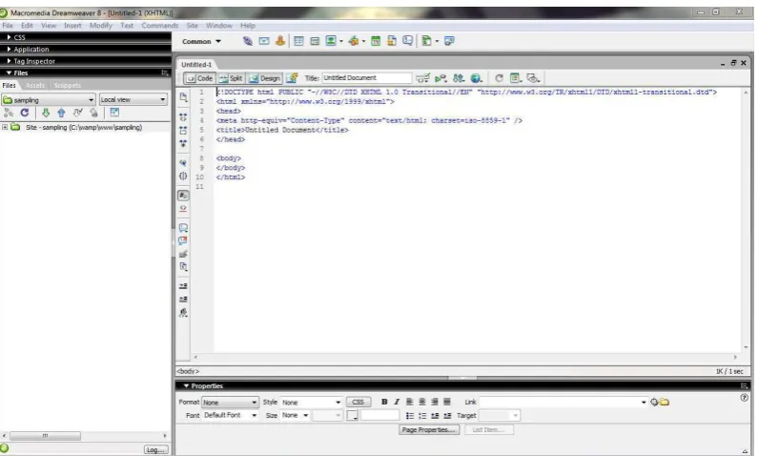
Task: Toggle align center in Properties
Action: (422, 402)
